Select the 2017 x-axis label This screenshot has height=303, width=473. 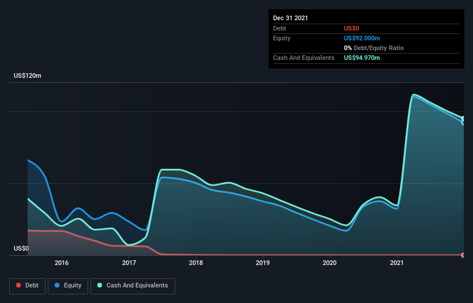click(129, 263)
